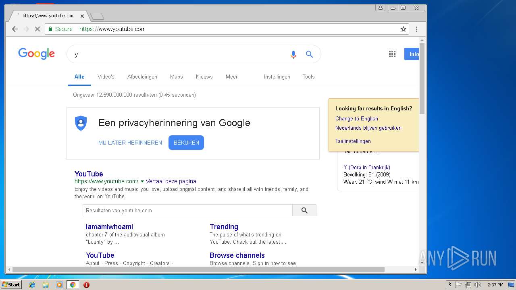Click the vertical scrollbar thumb

coord(422,78)
